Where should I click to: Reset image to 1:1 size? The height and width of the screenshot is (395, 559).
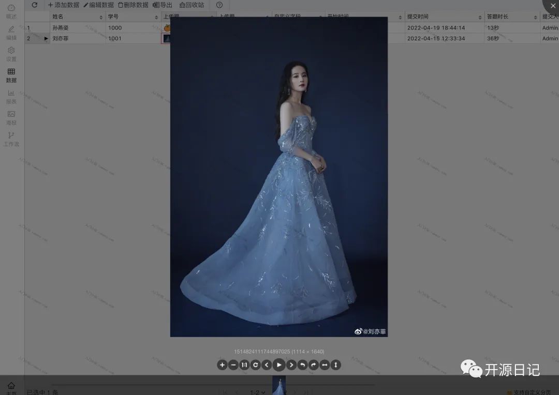click(x=244, y=364)
